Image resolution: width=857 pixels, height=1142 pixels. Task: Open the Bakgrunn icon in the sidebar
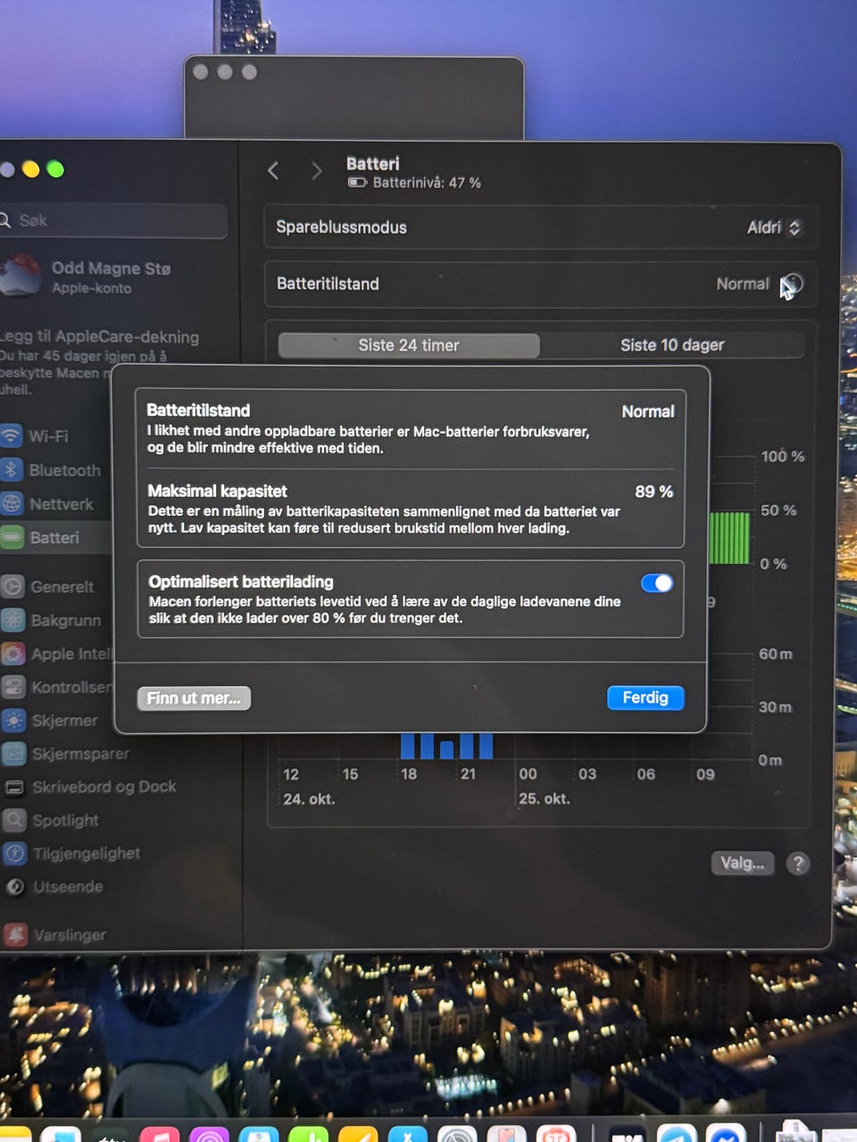click(x=13, y=620)
